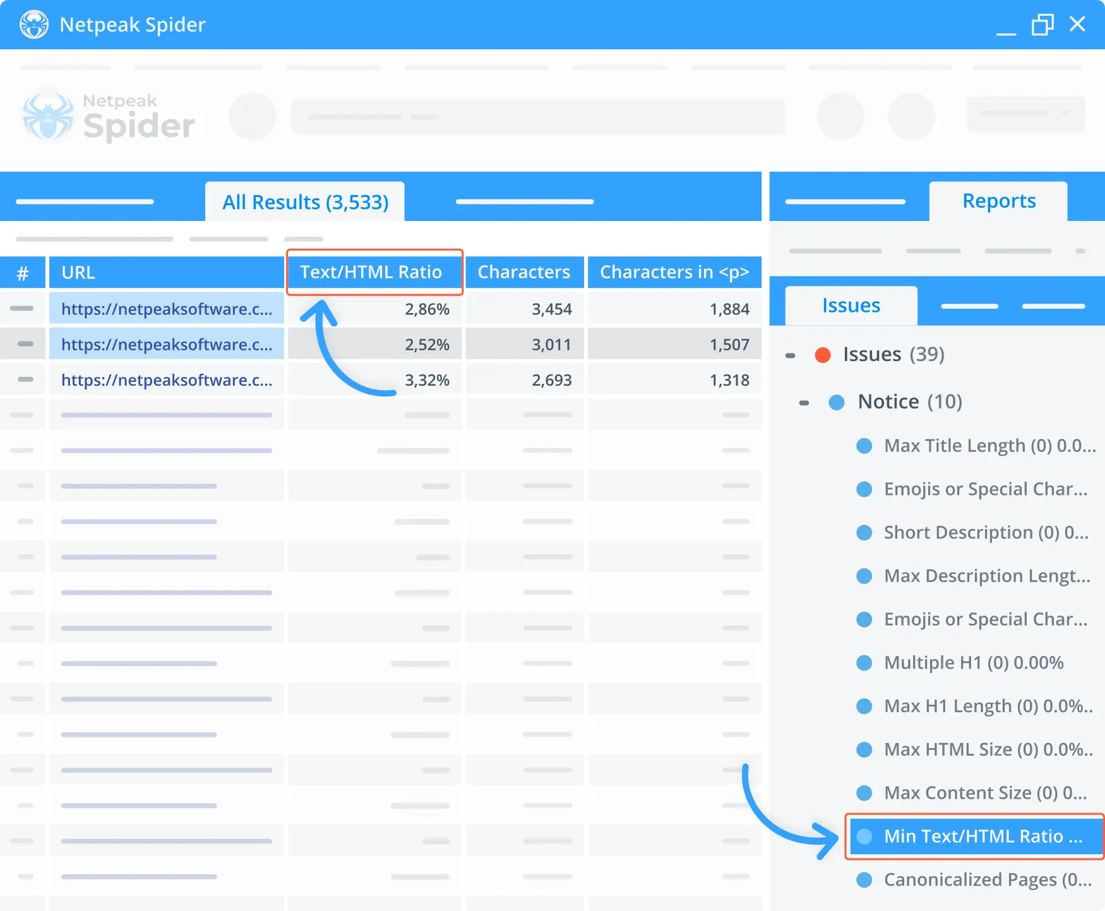
Task: Select the Issues tab
Action: [x=851, y=306]
